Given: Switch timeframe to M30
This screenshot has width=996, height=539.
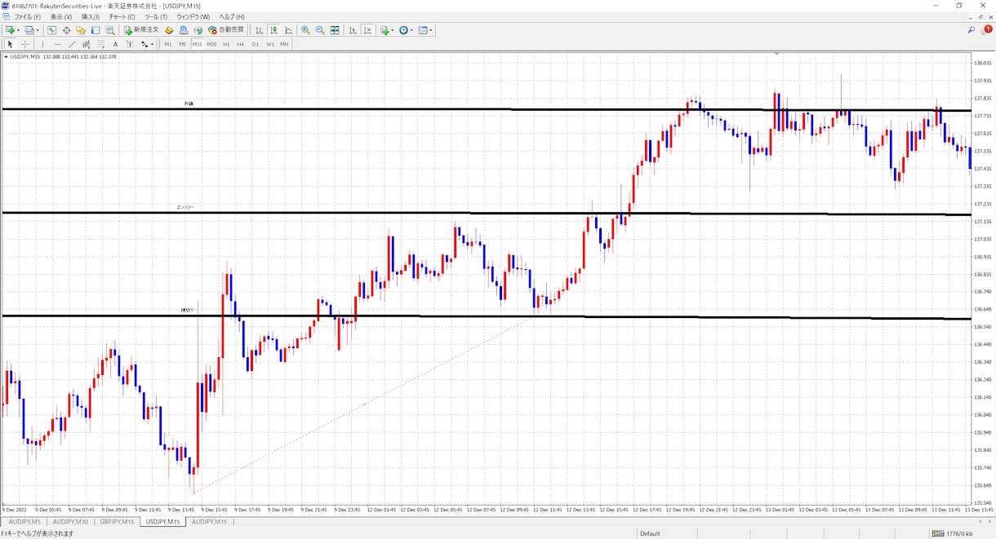Looking at the screenshot, I should (211, 44).
